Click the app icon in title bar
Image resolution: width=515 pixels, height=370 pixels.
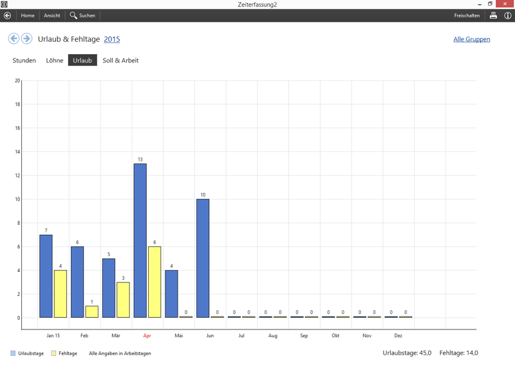pos(5,5)
